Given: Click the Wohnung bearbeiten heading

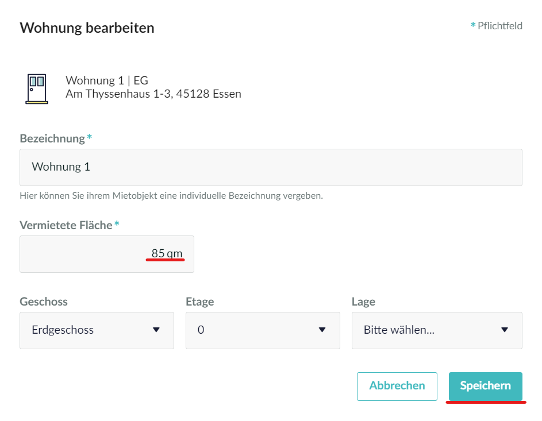Looking at the screenshot, I should point(87,28).
